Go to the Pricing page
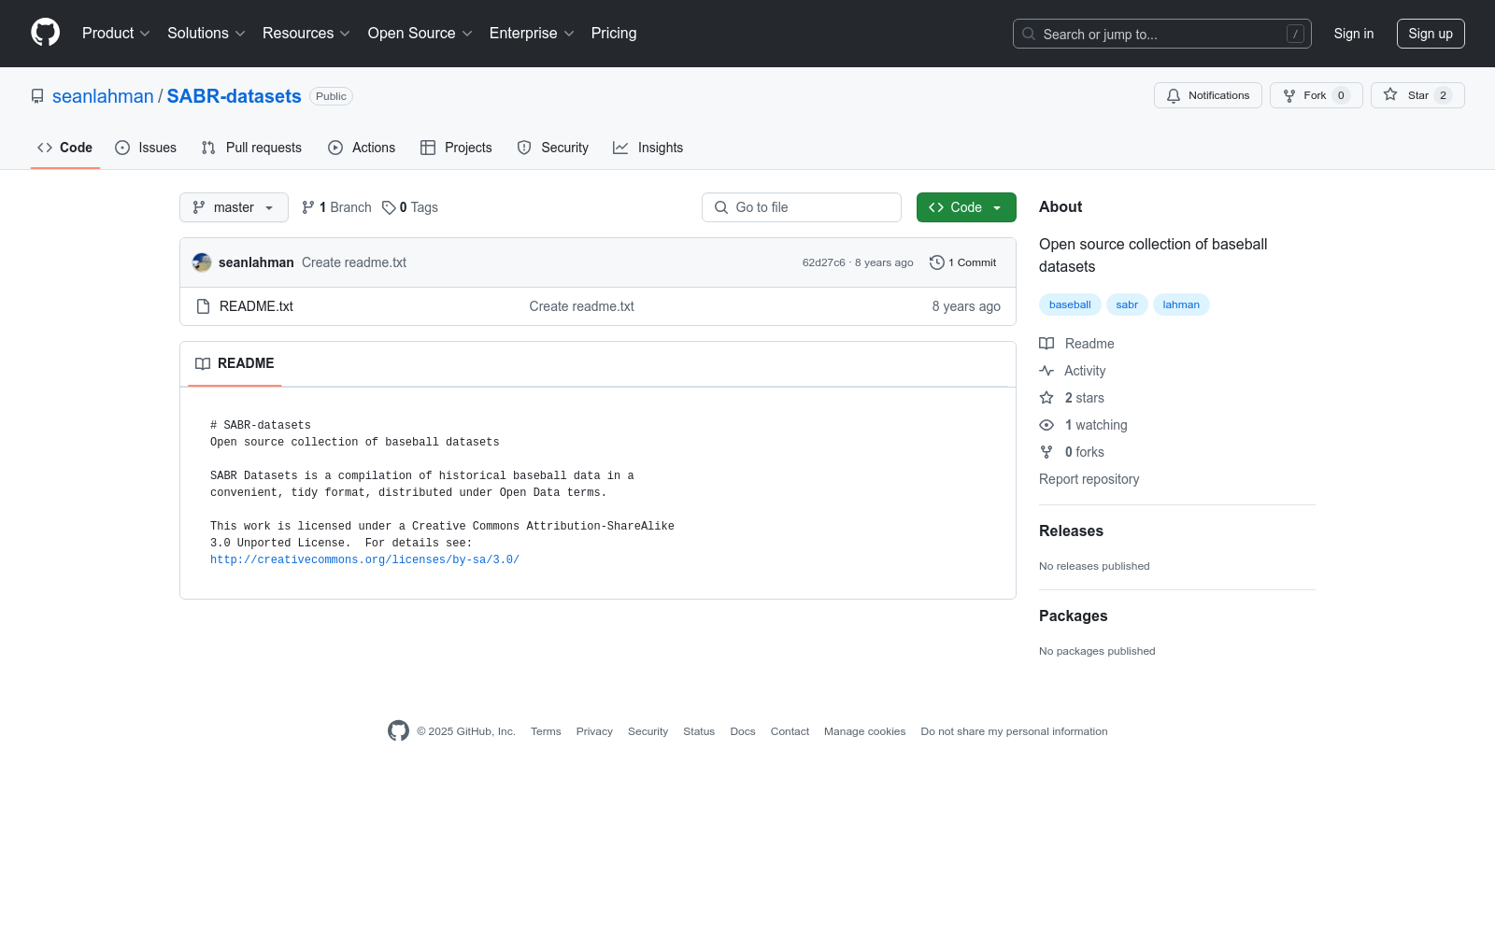1495x934 pixels. [614, 33]
